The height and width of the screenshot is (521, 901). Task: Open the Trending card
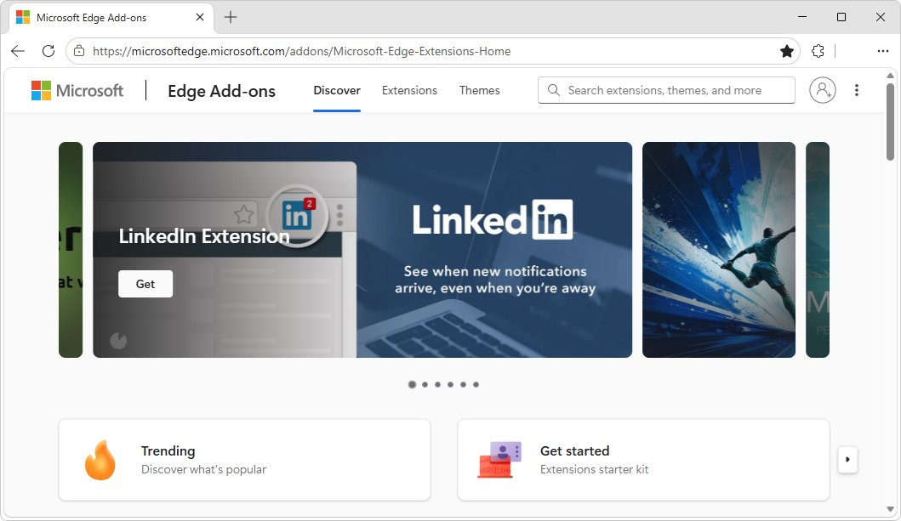(244, 460)
